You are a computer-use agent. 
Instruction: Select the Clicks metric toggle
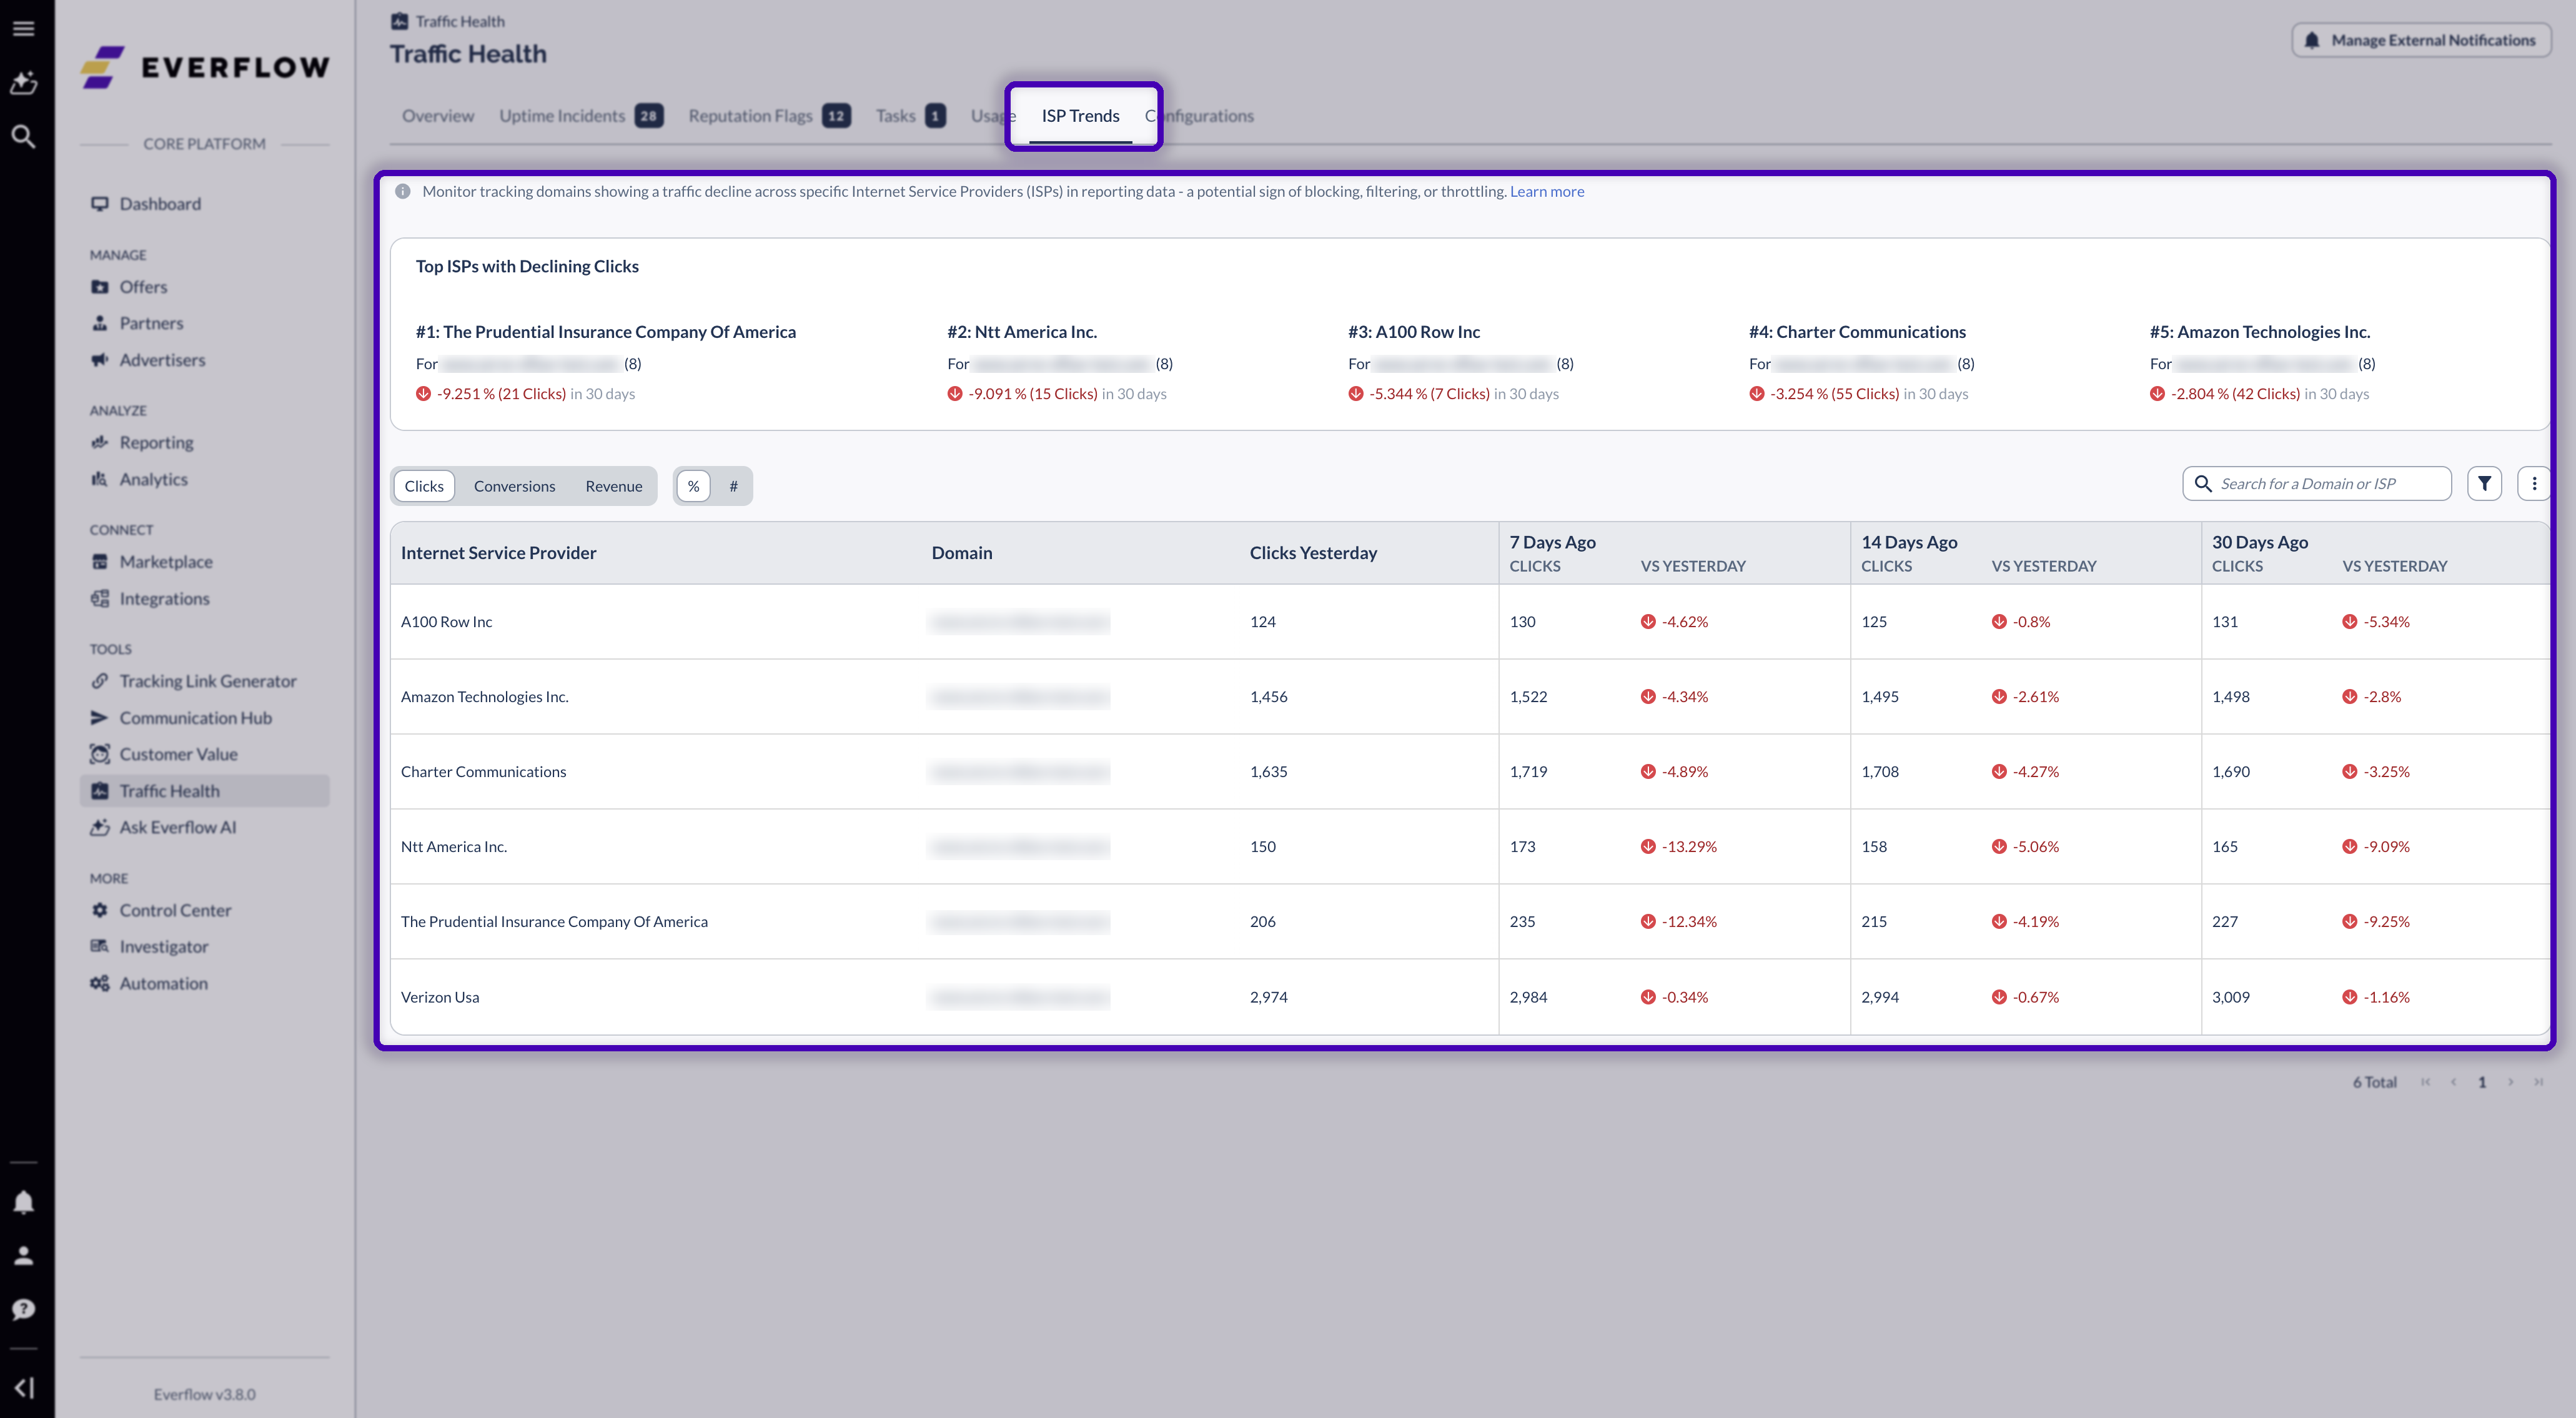(x=424, y=486)
